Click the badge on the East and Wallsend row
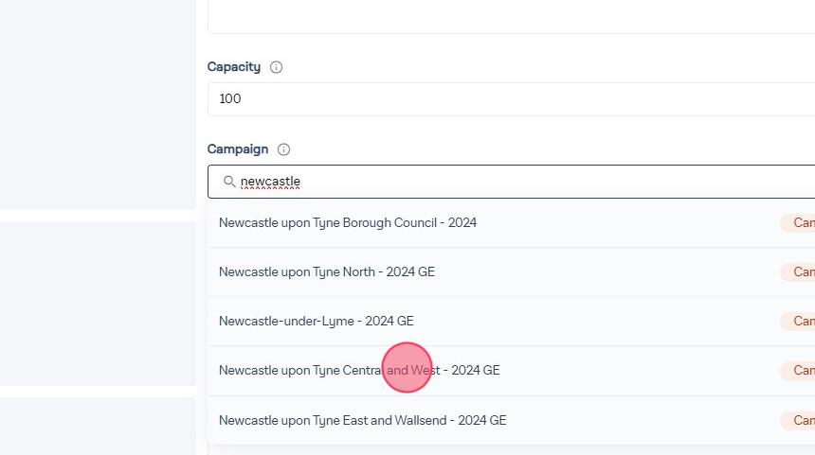Viewport: 815px width, 455px height. [x=798, y=420]
